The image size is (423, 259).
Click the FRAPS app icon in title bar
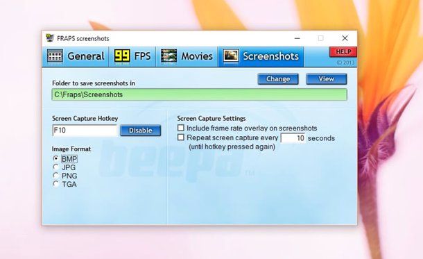coord(50,38)
